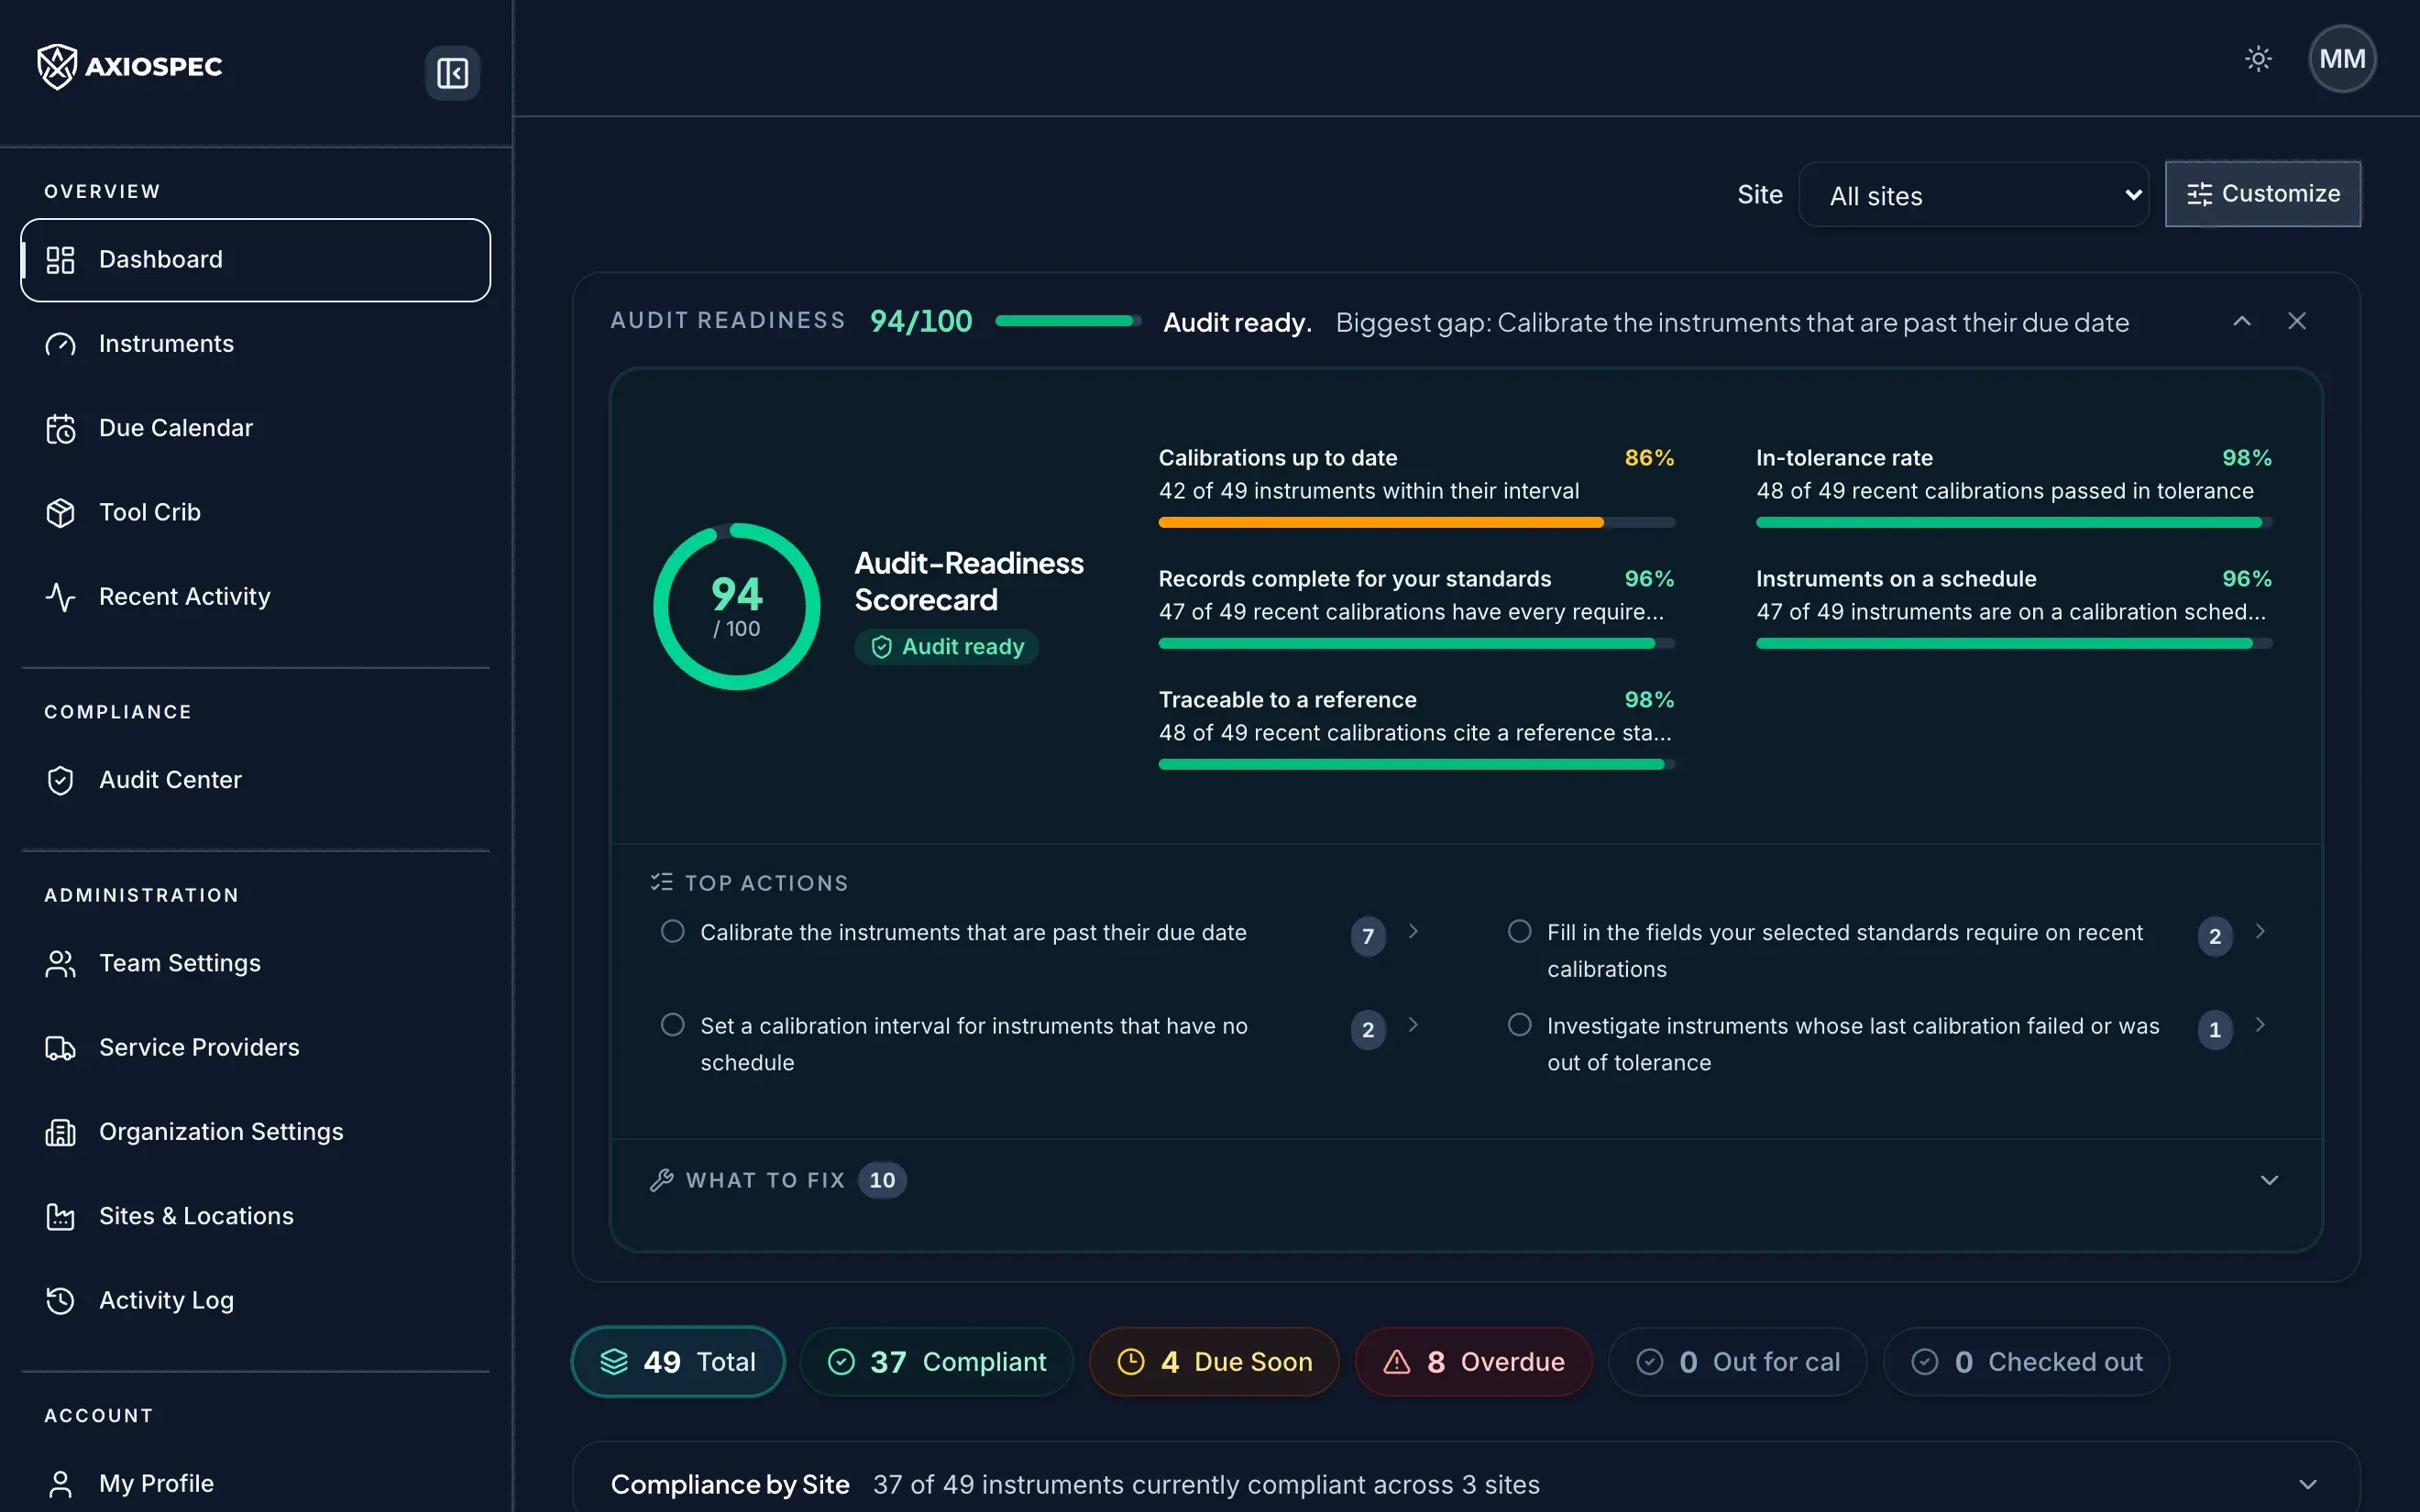Mark 'Calibrate the instruments past due date' done
This screenshot has width=2420, height=1512.
click(x=673, y=931)
